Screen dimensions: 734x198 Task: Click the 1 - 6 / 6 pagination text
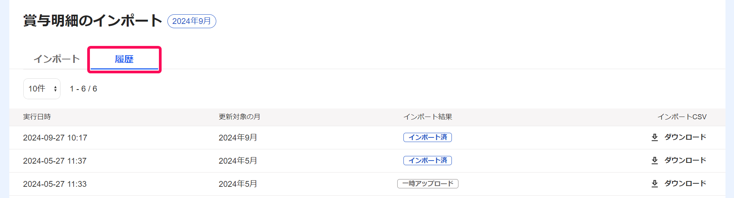[83, 89]
